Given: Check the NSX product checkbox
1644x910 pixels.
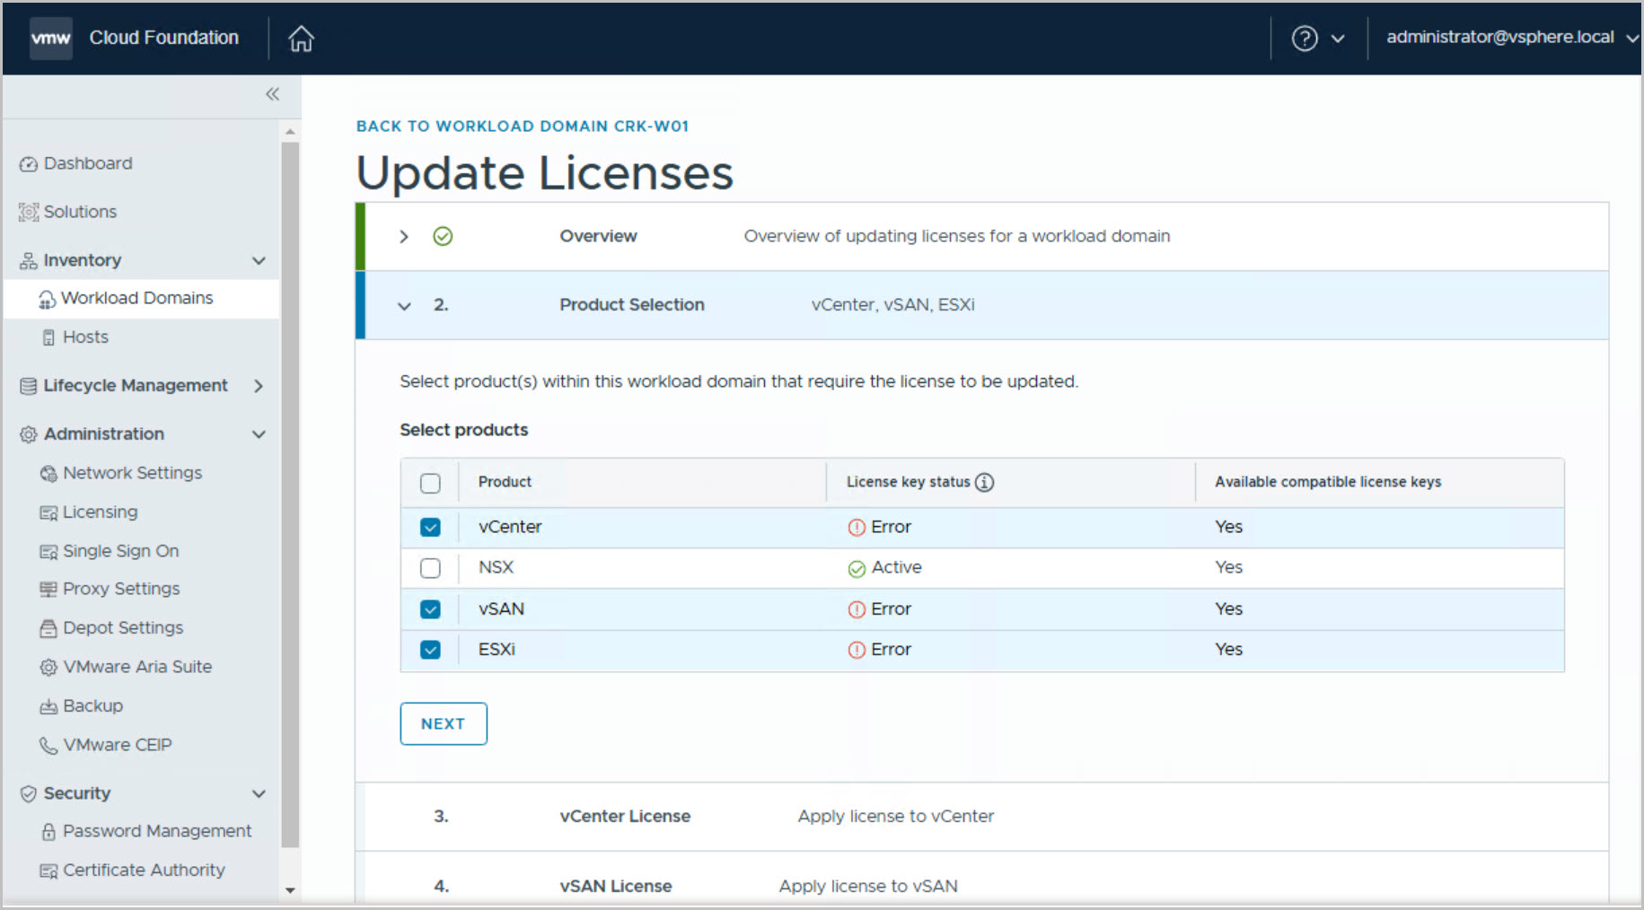Looking at the screenshot, I should (x=430, y=568).
